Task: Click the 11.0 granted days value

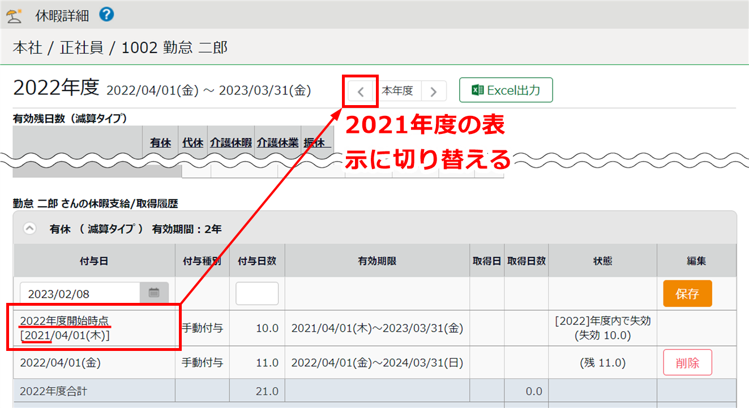Action: pyautogui.click(x=267, y=363)
